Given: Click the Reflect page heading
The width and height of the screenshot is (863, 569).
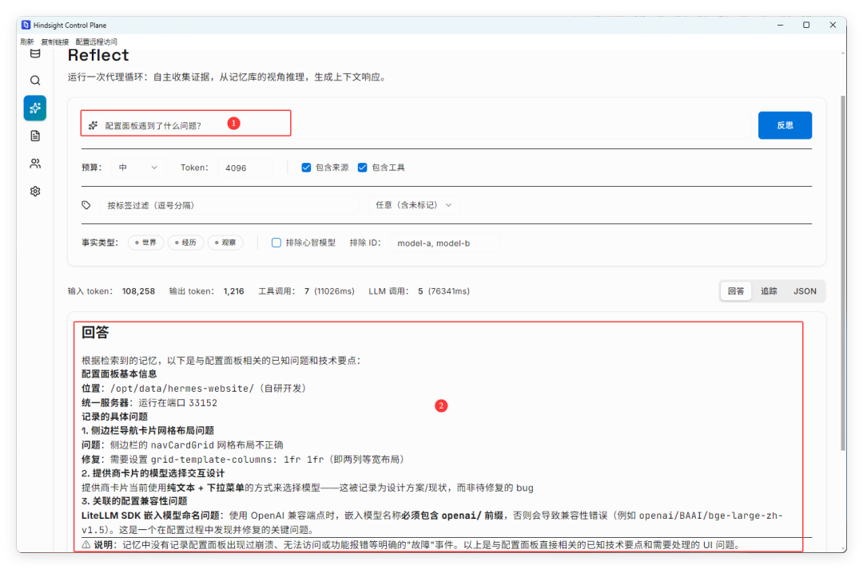Looking at the screenshot, I should coord(98,55).
